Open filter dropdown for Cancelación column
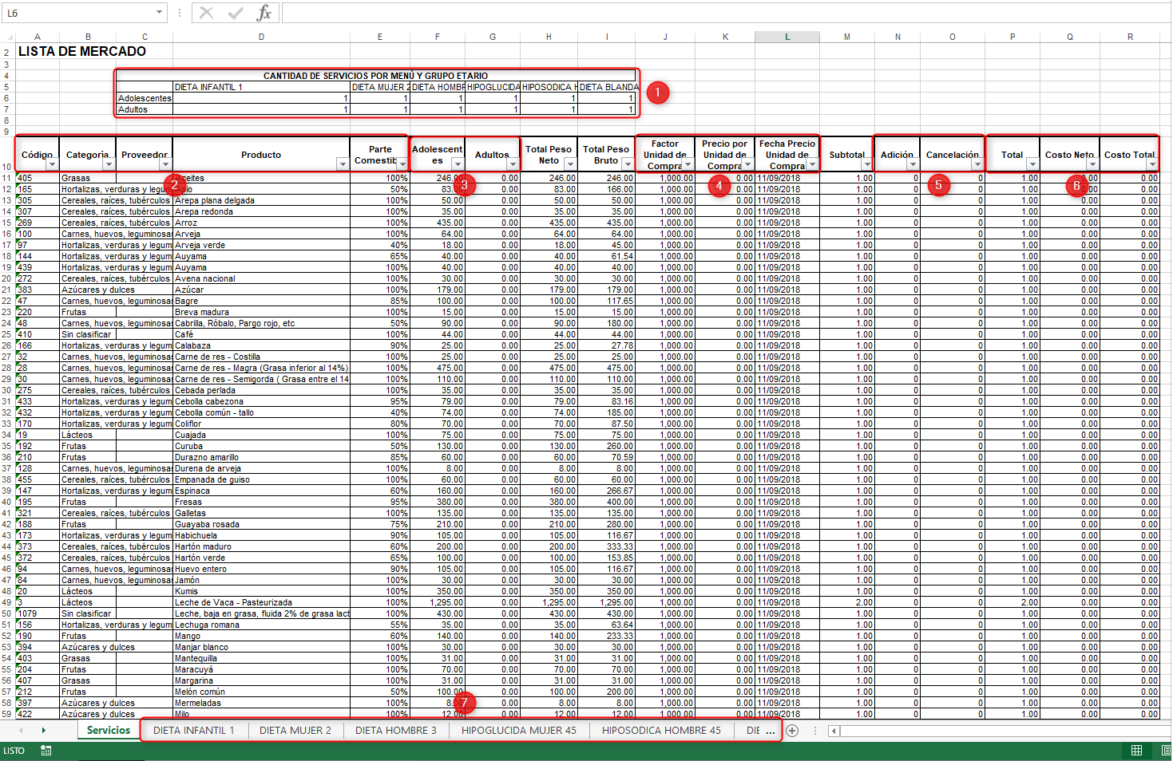 click(977, 165)
